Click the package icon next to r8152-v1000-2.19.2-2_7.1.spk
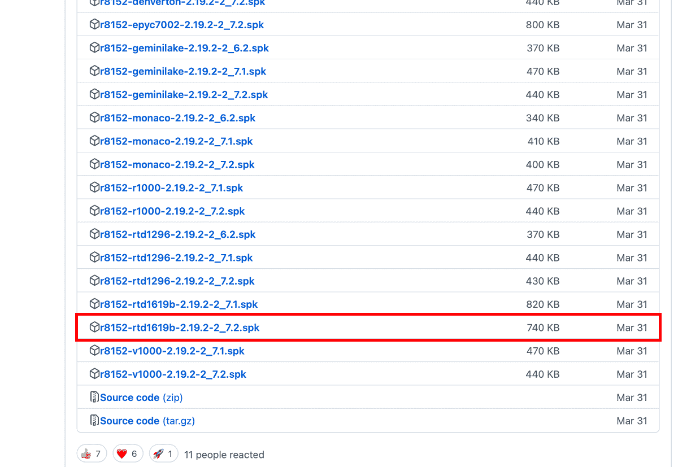The image size is (678, 467). coord(94,351)
